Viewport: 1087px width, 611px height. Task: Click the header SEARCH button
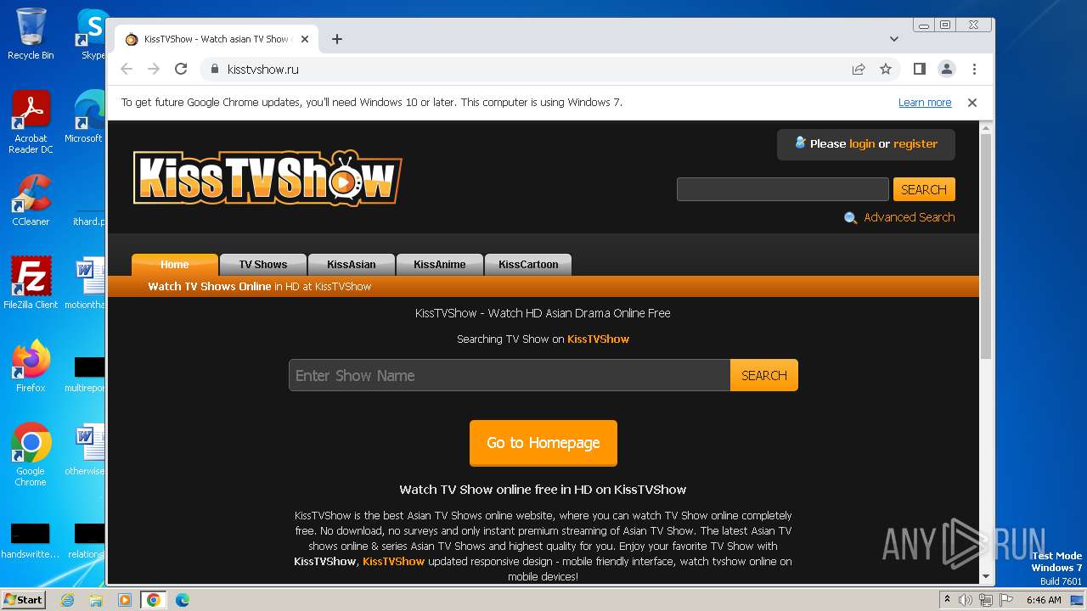coord(924,189)
